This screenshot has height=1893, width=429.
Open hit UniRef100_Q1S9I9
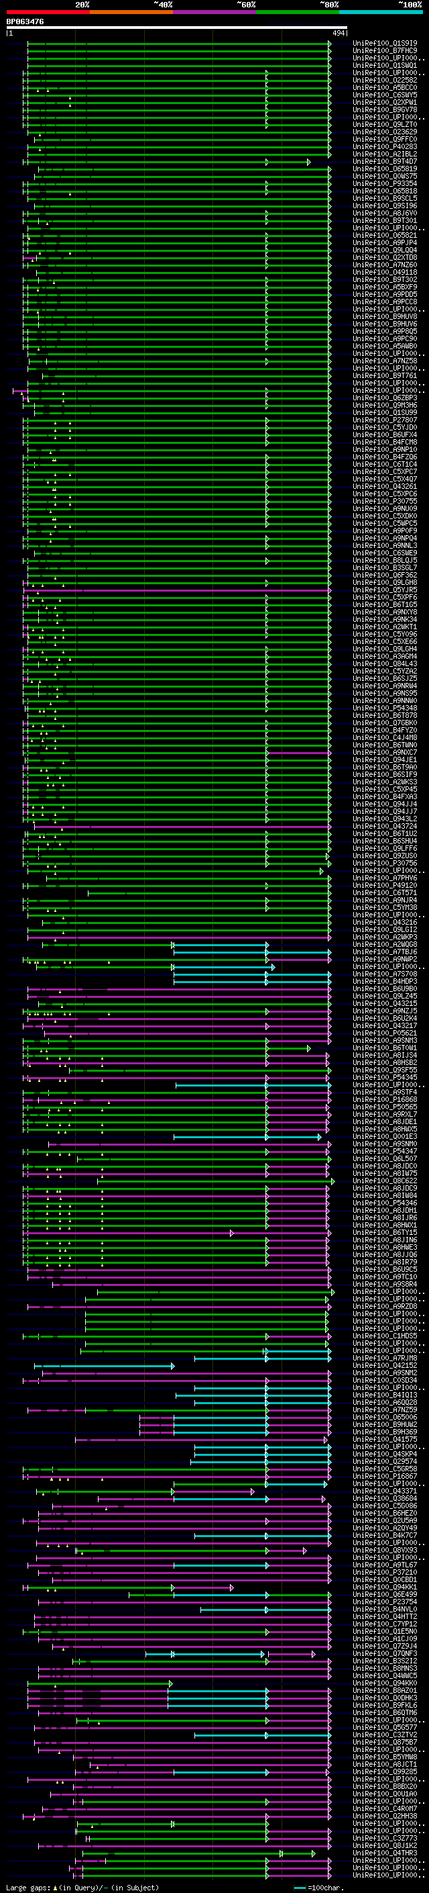[x=385, y=44]
